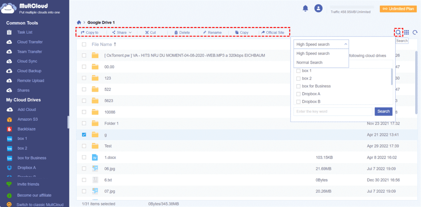Refresh the file list
The width and height of the screenshot is (421, 207).
[x=415, y=32]
